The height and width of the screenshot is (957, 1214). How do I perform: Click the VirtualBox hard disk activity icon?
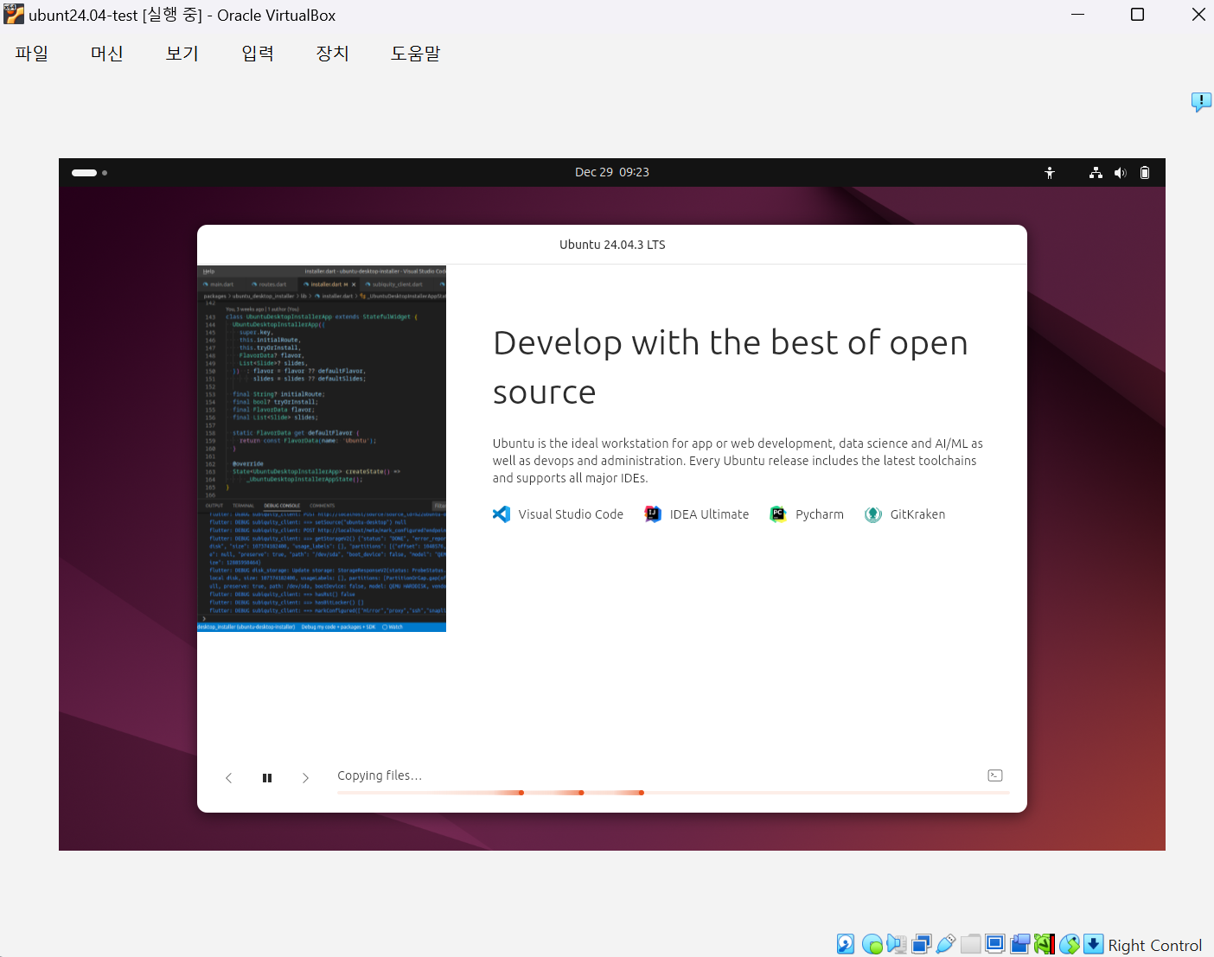[x=846, y=944]
